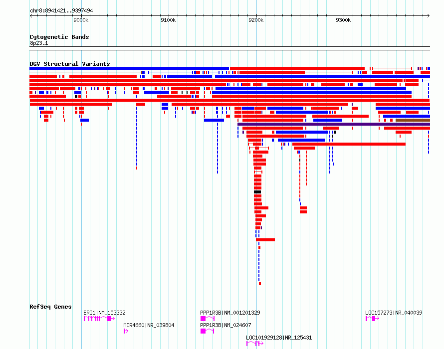This screenshot has width=444, height=349.
Task: Click the chr8:8941421..9397494 position label
Action: (61, 10)
